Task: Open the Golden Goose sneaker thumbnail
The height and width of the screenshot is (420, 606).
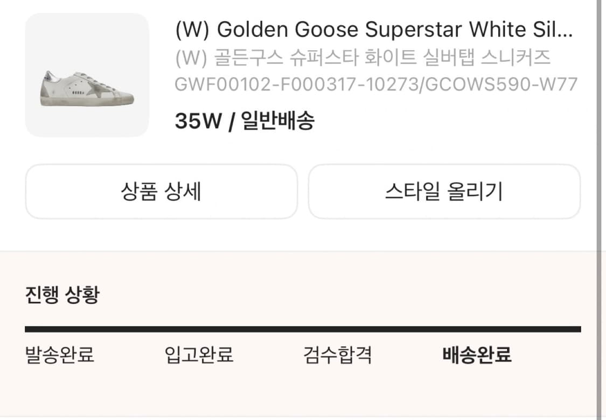Action: click(87, 75)
